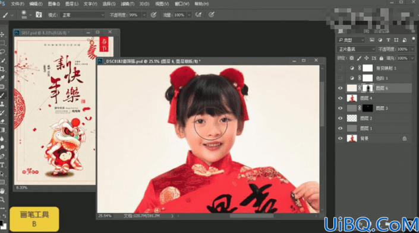
Task: Hide the 背景 layer
Action: tap(340, 138)
